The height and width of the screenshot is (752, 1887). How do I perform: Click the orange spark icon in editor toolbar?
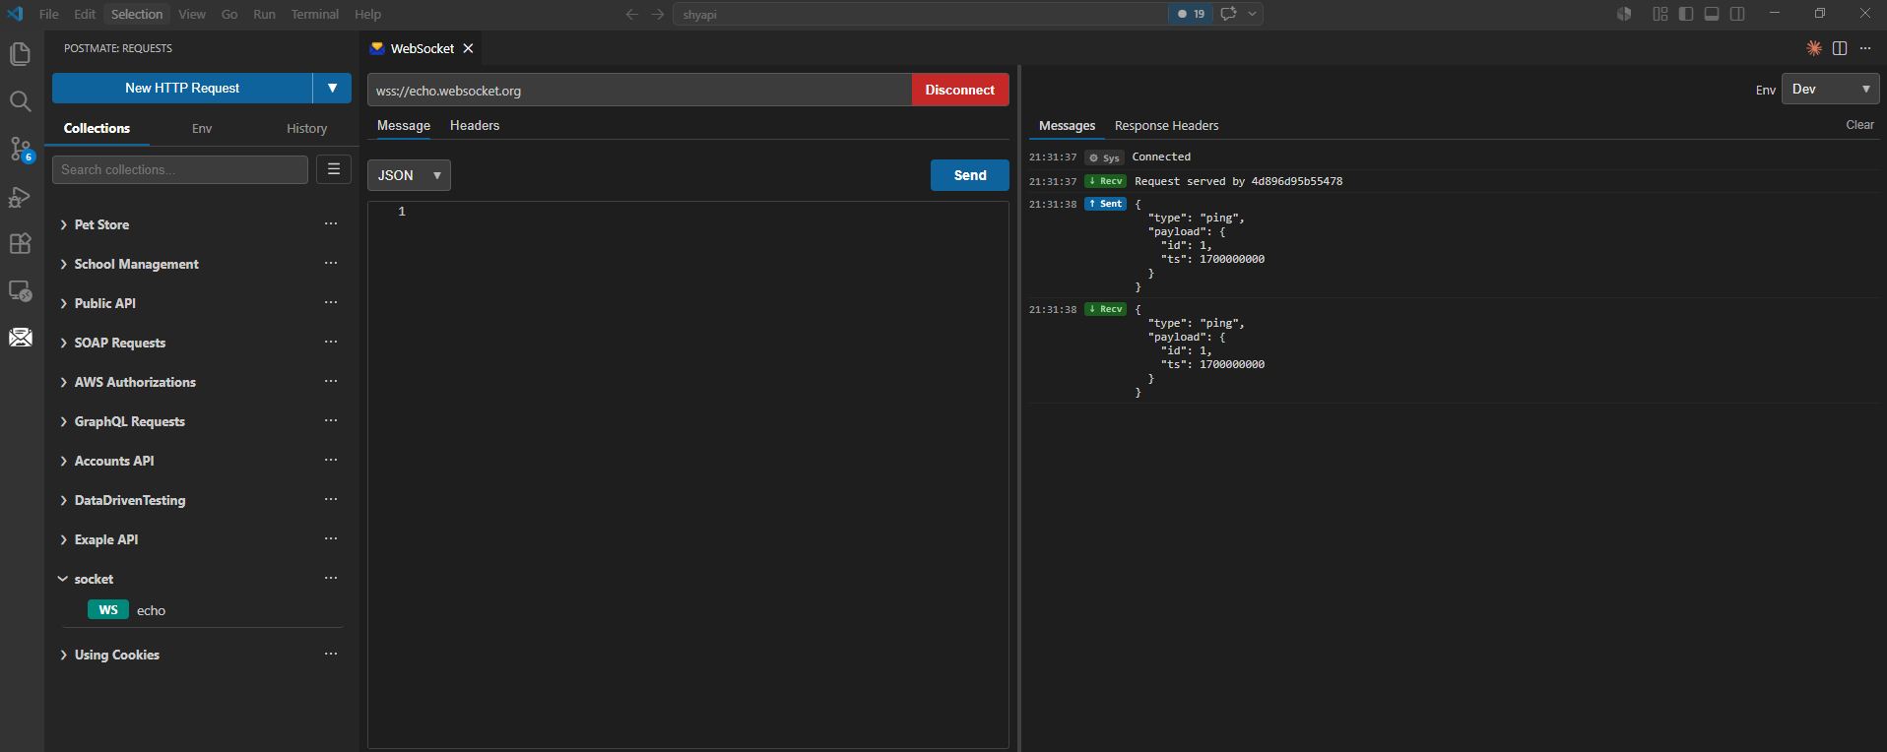[1814, 48]
